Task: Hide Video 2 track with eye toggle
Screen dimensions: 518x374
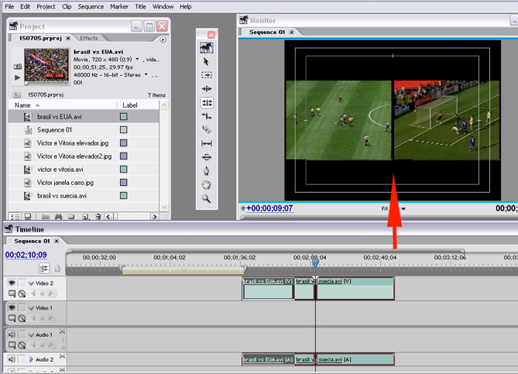Action: pos(12,283)
